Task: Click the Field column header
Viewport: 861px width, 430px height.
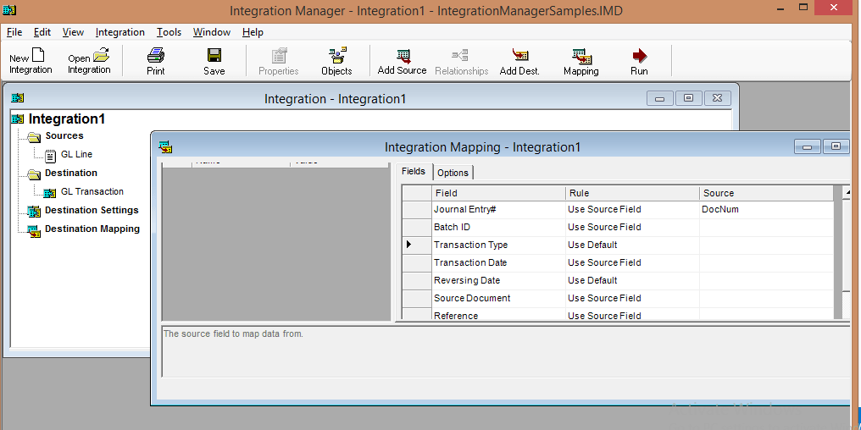Action: 498,193
